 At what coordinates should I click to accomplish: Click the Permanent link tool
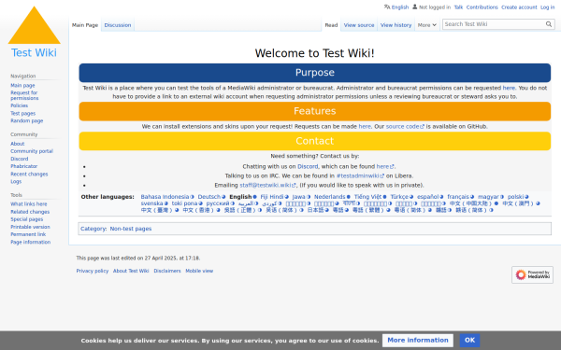point(28,234)
